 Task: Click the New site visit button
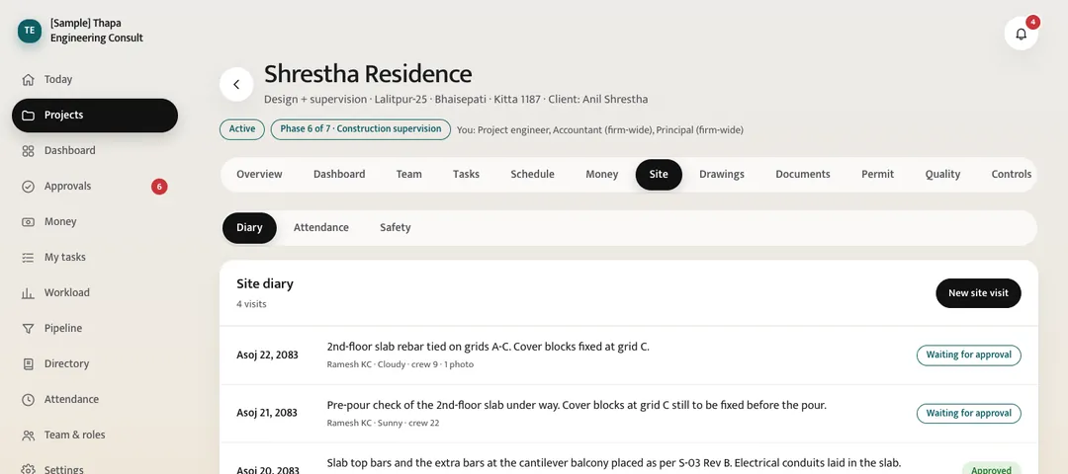point(978,293)
